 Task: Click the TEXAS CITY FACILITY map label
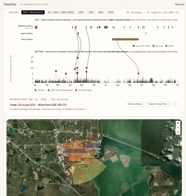pyautogui.click(x=94, y=146)
